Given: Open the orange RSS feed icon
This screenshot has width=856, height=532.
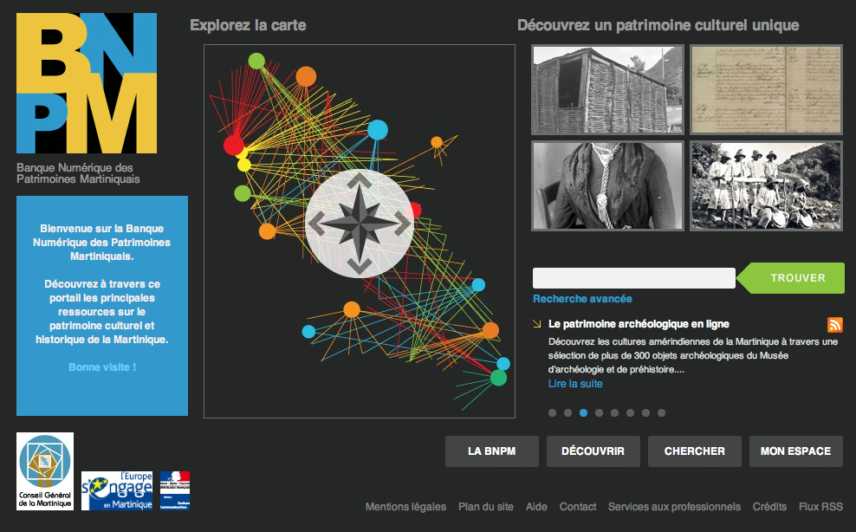Looking at the screenshot, I should tap(834, 324).
